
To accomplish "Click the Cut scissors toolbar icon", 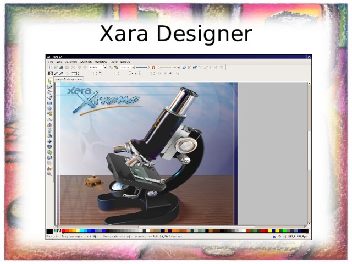I will point(73,67).
